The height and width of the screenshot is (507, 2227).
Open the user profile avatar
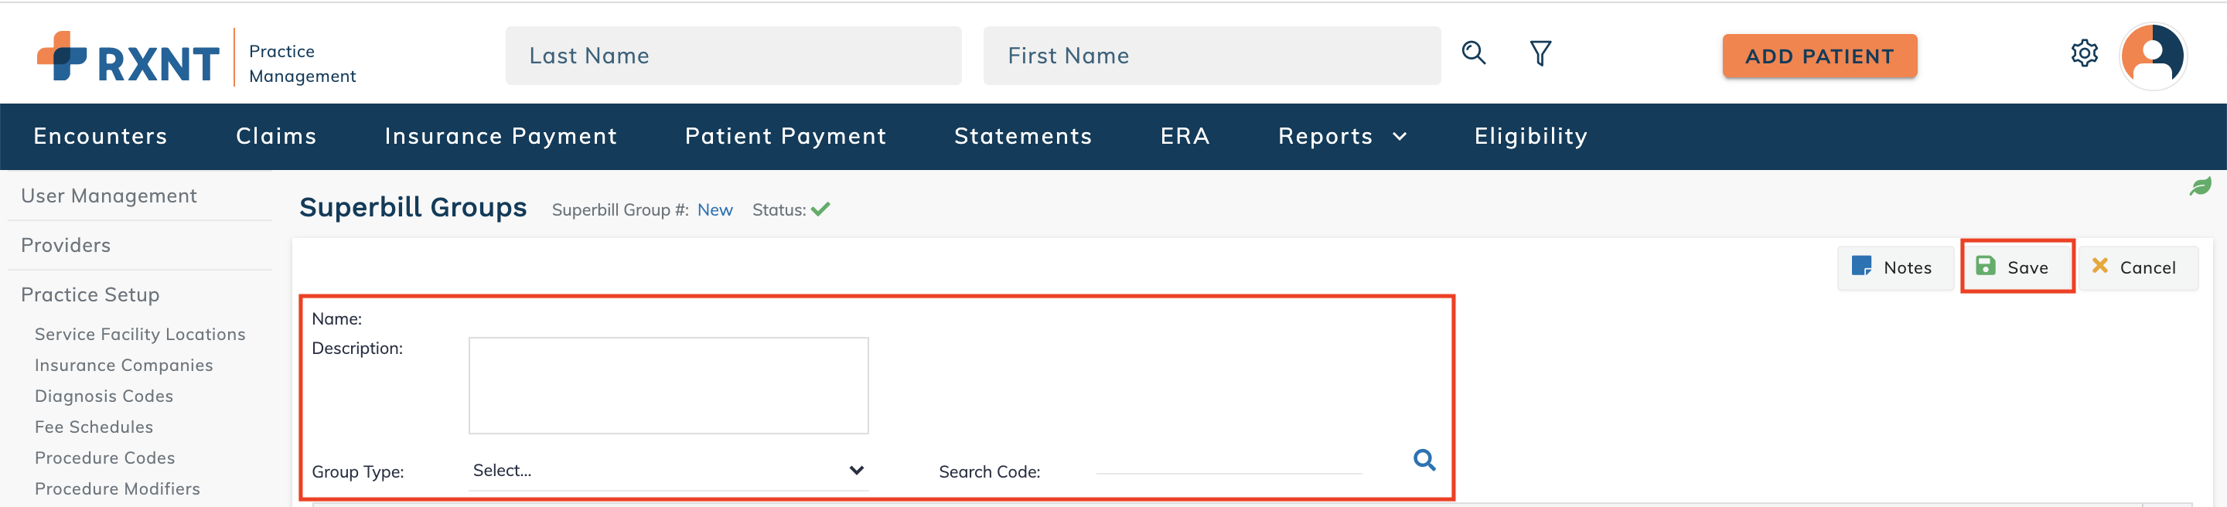(x=2153, y=56)
